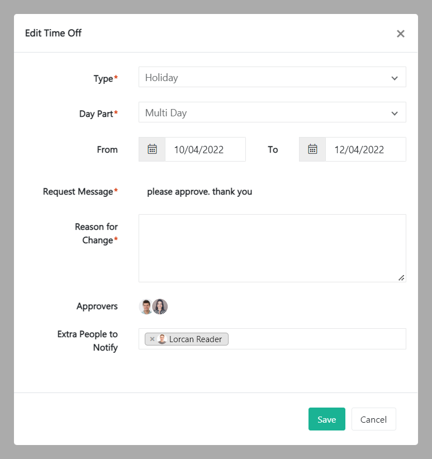Open the From date calendar icon
Screen dimensions: 432x459
coord(152,149)
